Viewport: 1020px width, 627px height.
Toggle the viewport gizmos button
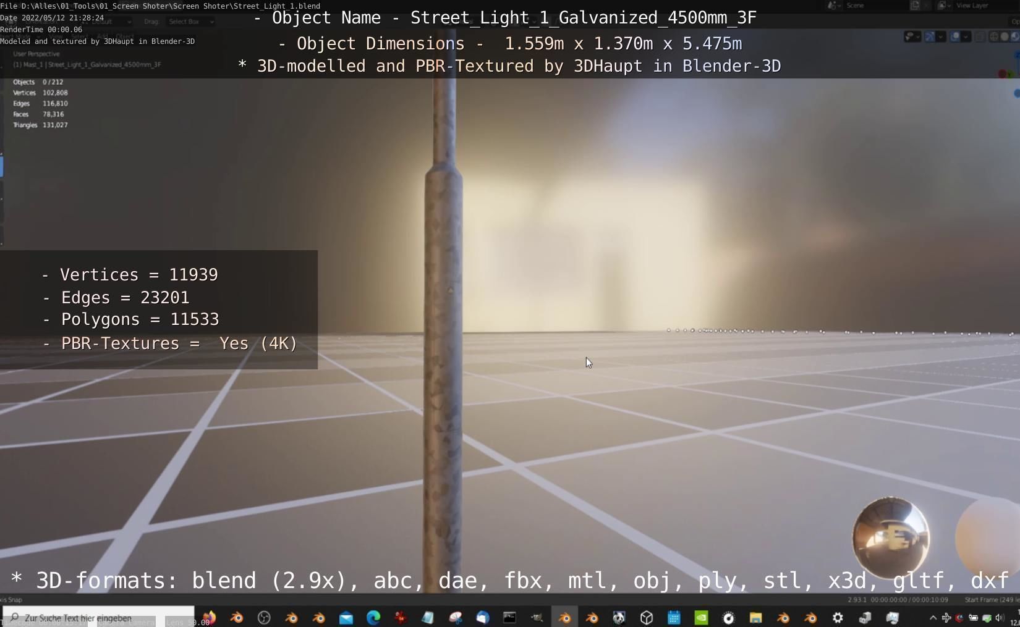[x=930, y=37]
